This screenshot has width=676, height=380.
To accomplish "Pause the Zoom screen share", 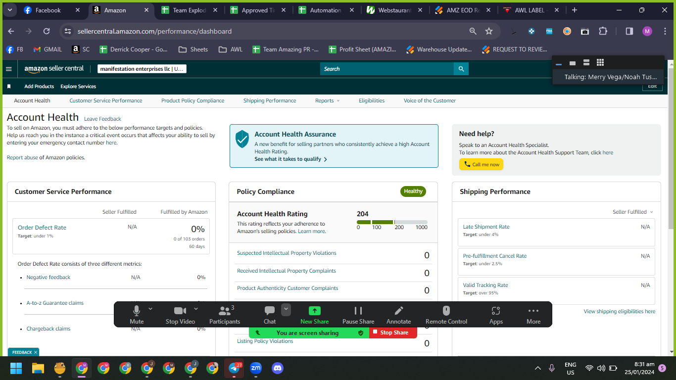I will pyautogui.click(x=358, y=315).
